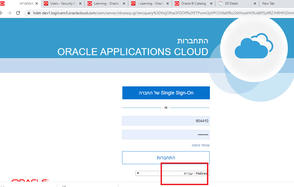Click the התחברות sign-in button
The image size is (294, 187).
pos(166,158)
